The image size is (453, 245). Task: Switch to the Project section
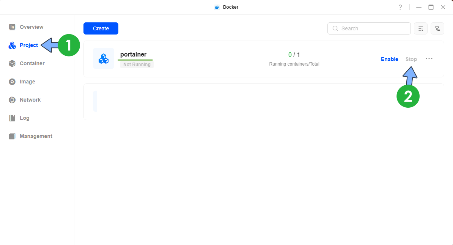(x=28, y=45)
